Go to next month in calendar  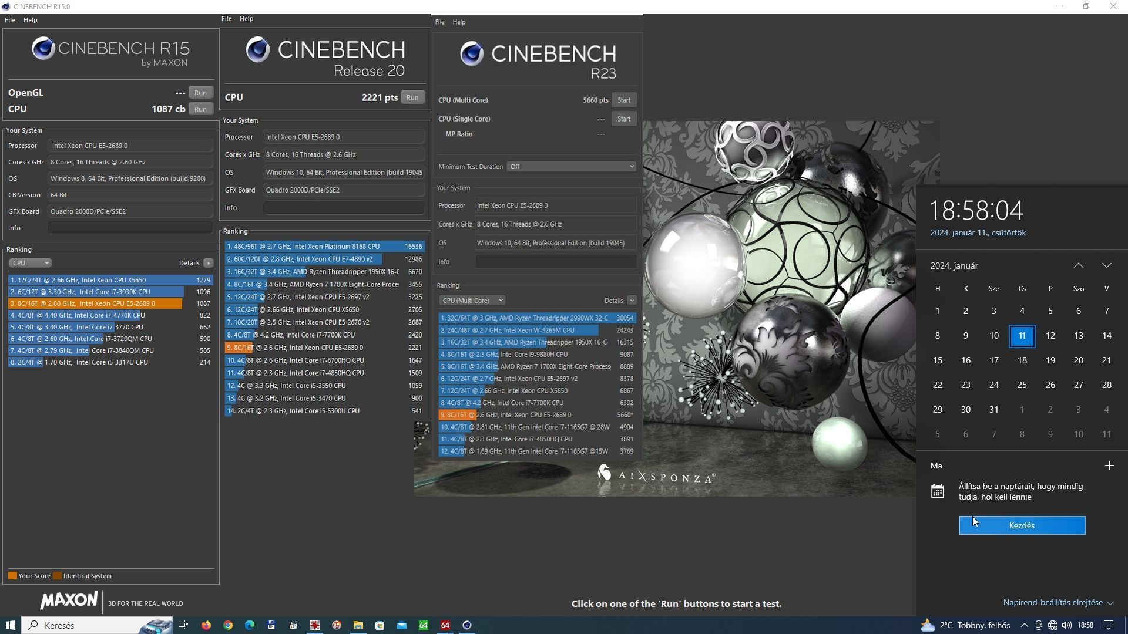(x=1107, y=265)
